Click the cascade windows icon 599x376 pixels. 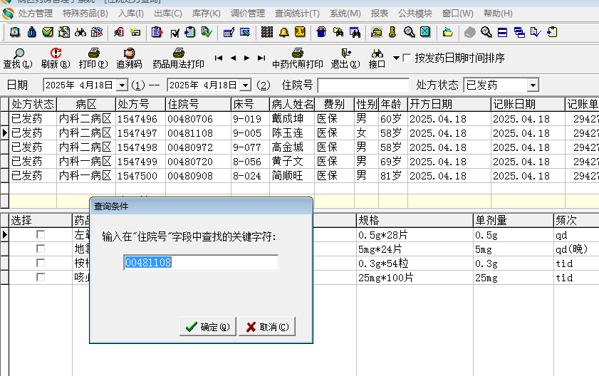coord(519,33)
